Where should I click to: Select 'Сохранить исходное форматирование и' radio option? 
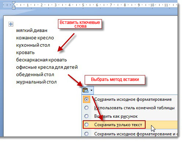coord(87,134)
